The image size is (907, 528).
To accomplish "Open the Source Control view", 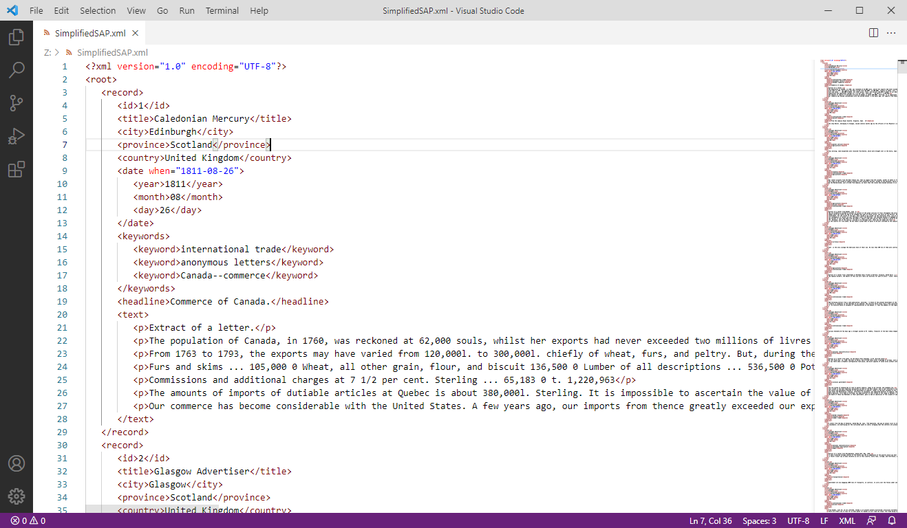I will [17, 102].
